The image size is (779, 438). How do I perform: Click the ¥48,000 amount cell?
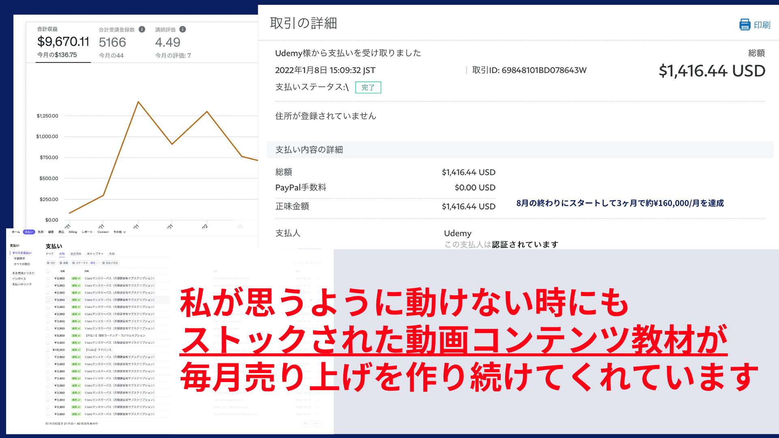[x=59, y=350]
